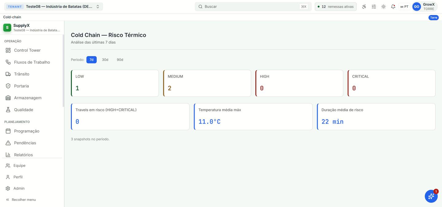Click 12 remessas ativas button
The image size is (442, 207).
[335, 6]
